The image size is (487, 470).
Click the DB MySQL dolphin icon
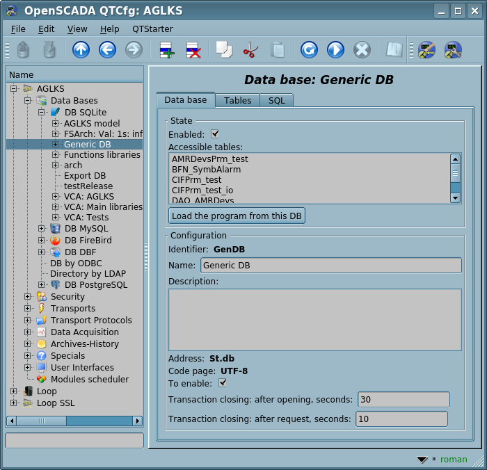click(x=55, y=229)
